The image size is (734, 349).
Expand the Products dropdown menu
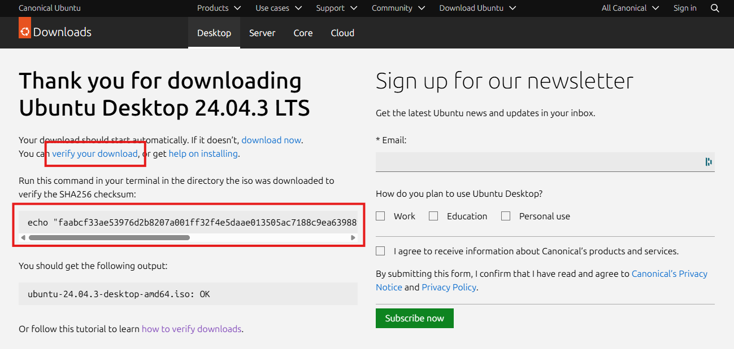pyautogui.click(x=219, y=8)
